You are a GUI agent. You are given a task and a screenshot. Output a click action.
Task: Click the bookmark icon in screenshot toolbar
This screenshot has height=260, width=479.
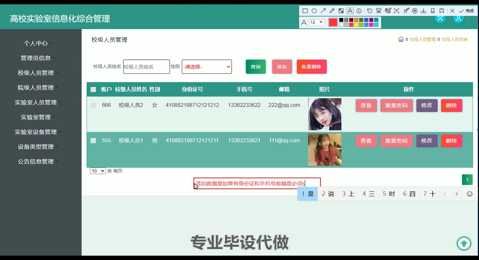pos(442,11)
